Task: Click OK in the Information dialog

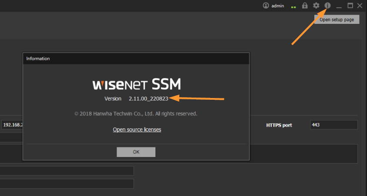Action: pos(136,152)
